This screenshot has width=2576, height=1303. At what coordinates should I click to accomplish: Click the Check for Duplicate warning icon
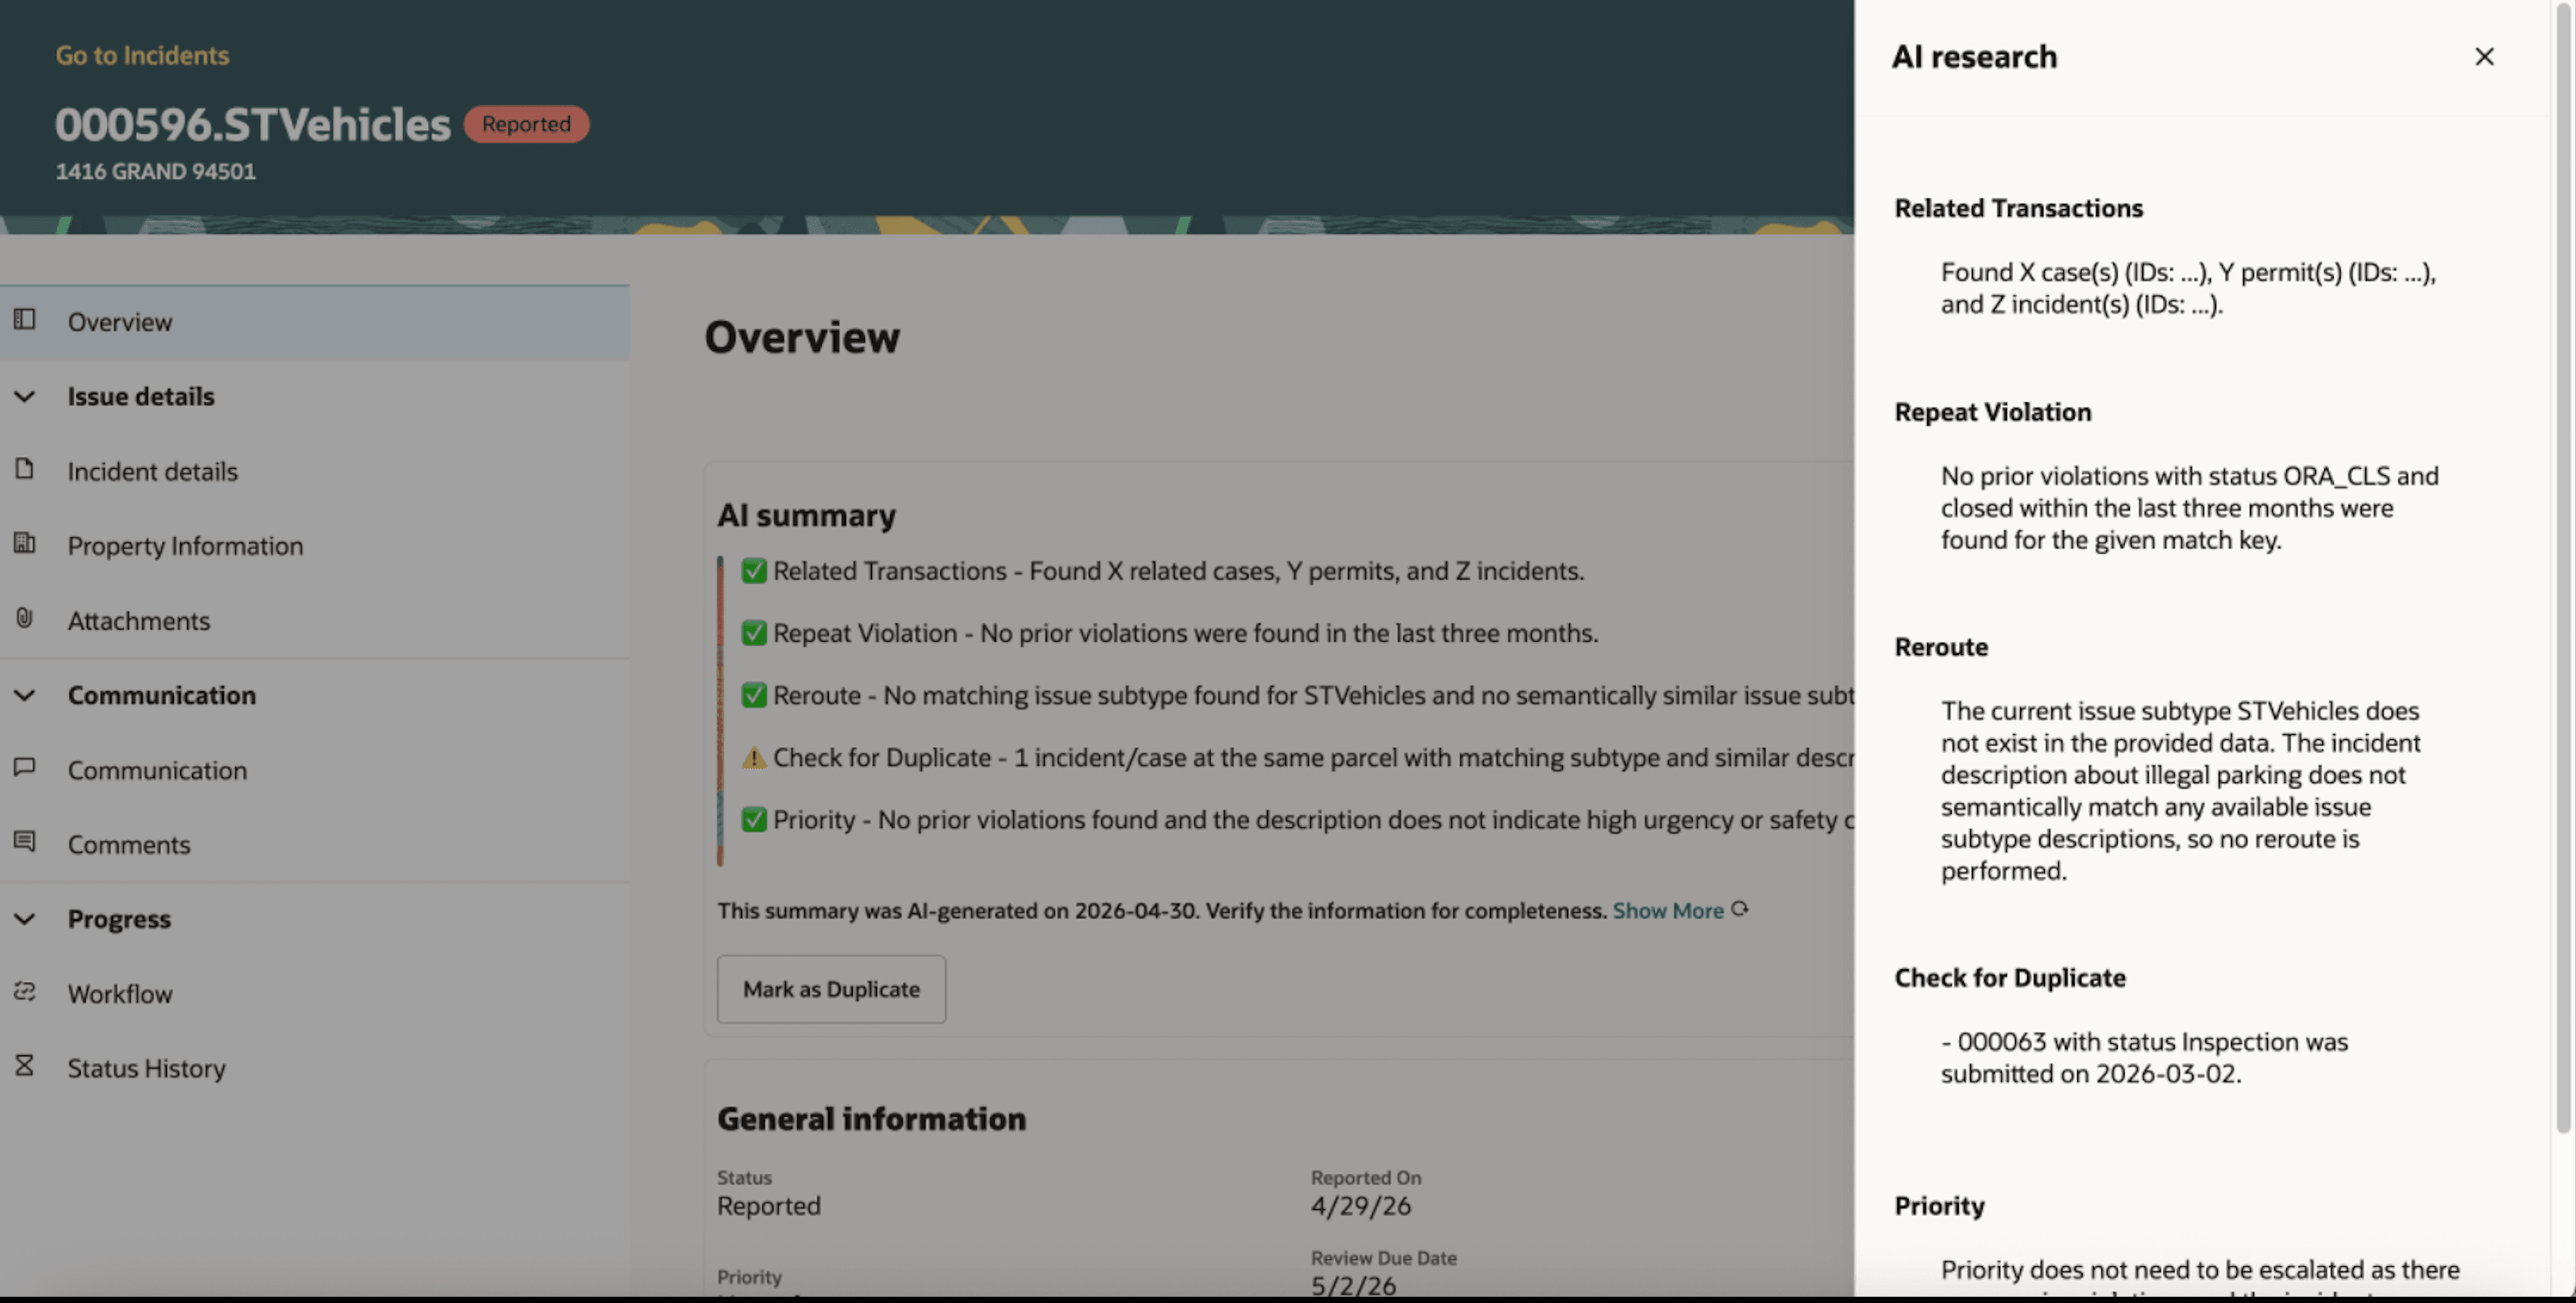tap(754, 757)
